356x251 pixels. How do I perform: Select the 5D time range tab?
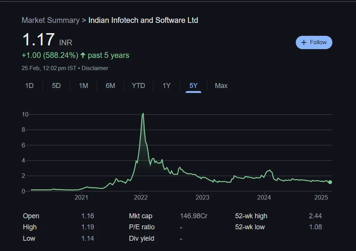[56, 86]
